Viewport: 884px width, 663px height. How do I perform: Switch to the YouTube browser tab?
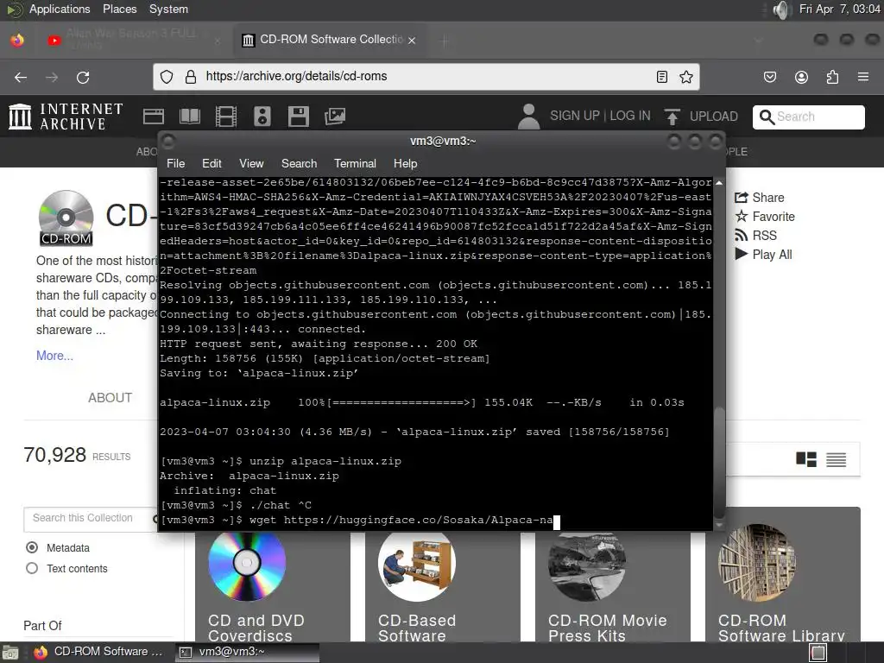(x=132, y=40)
